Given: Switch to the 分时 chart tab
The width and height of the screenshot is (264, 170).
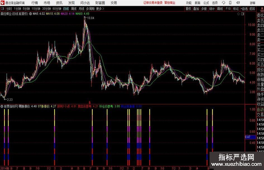Looking at the screenshot, I should point(9,9).
